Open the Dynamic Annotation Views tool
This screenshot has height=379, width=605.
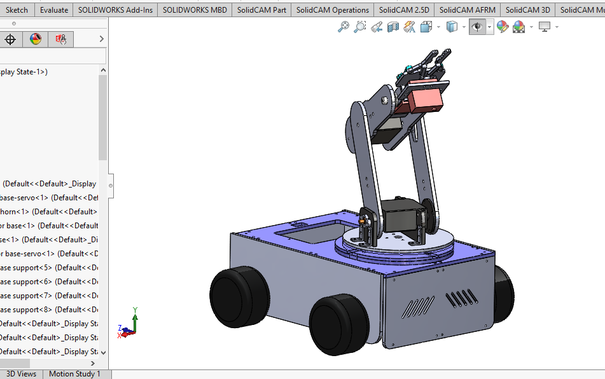point(410,27)
